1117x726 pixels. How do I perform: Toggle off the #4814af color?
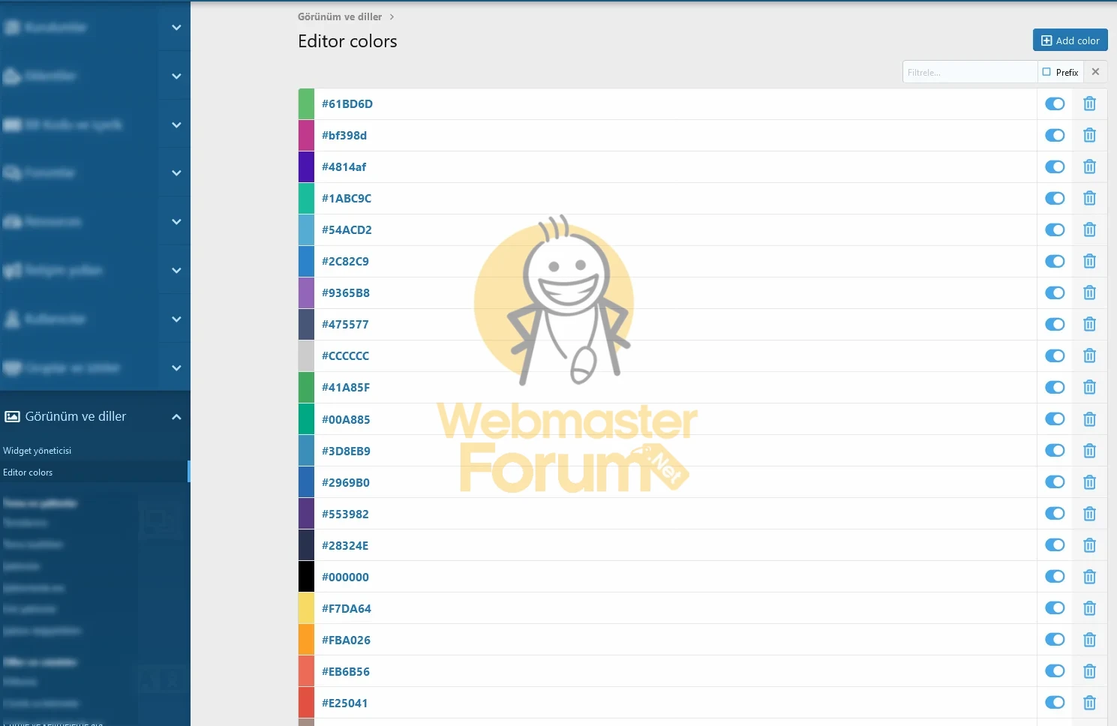coord(1055,166)
